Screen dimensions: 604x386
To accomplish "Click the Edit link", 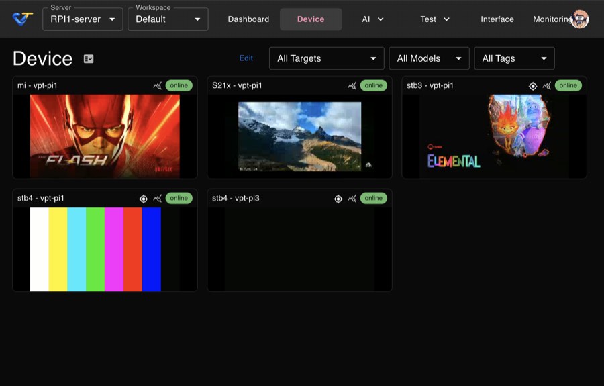I will [246, 58].
